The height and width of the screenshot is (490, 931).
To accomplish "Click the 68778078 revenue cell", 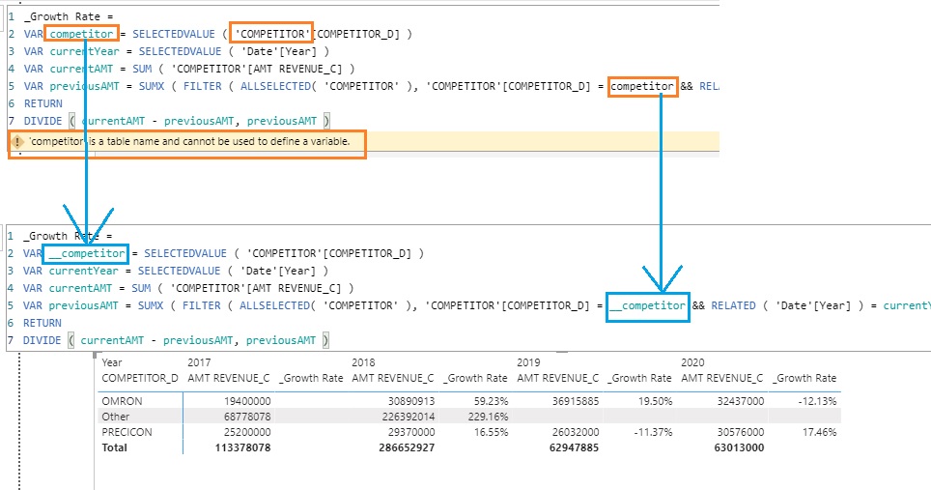I will click(247, 417).
